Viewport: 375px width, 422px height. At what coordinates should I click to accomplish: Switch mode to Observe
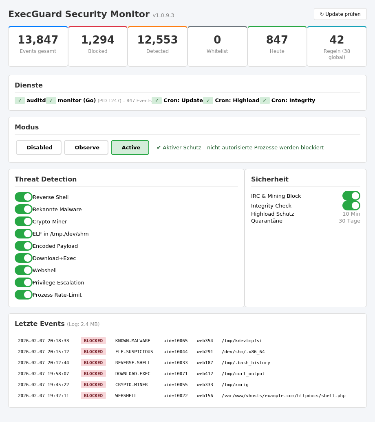[x=86, y=147]
